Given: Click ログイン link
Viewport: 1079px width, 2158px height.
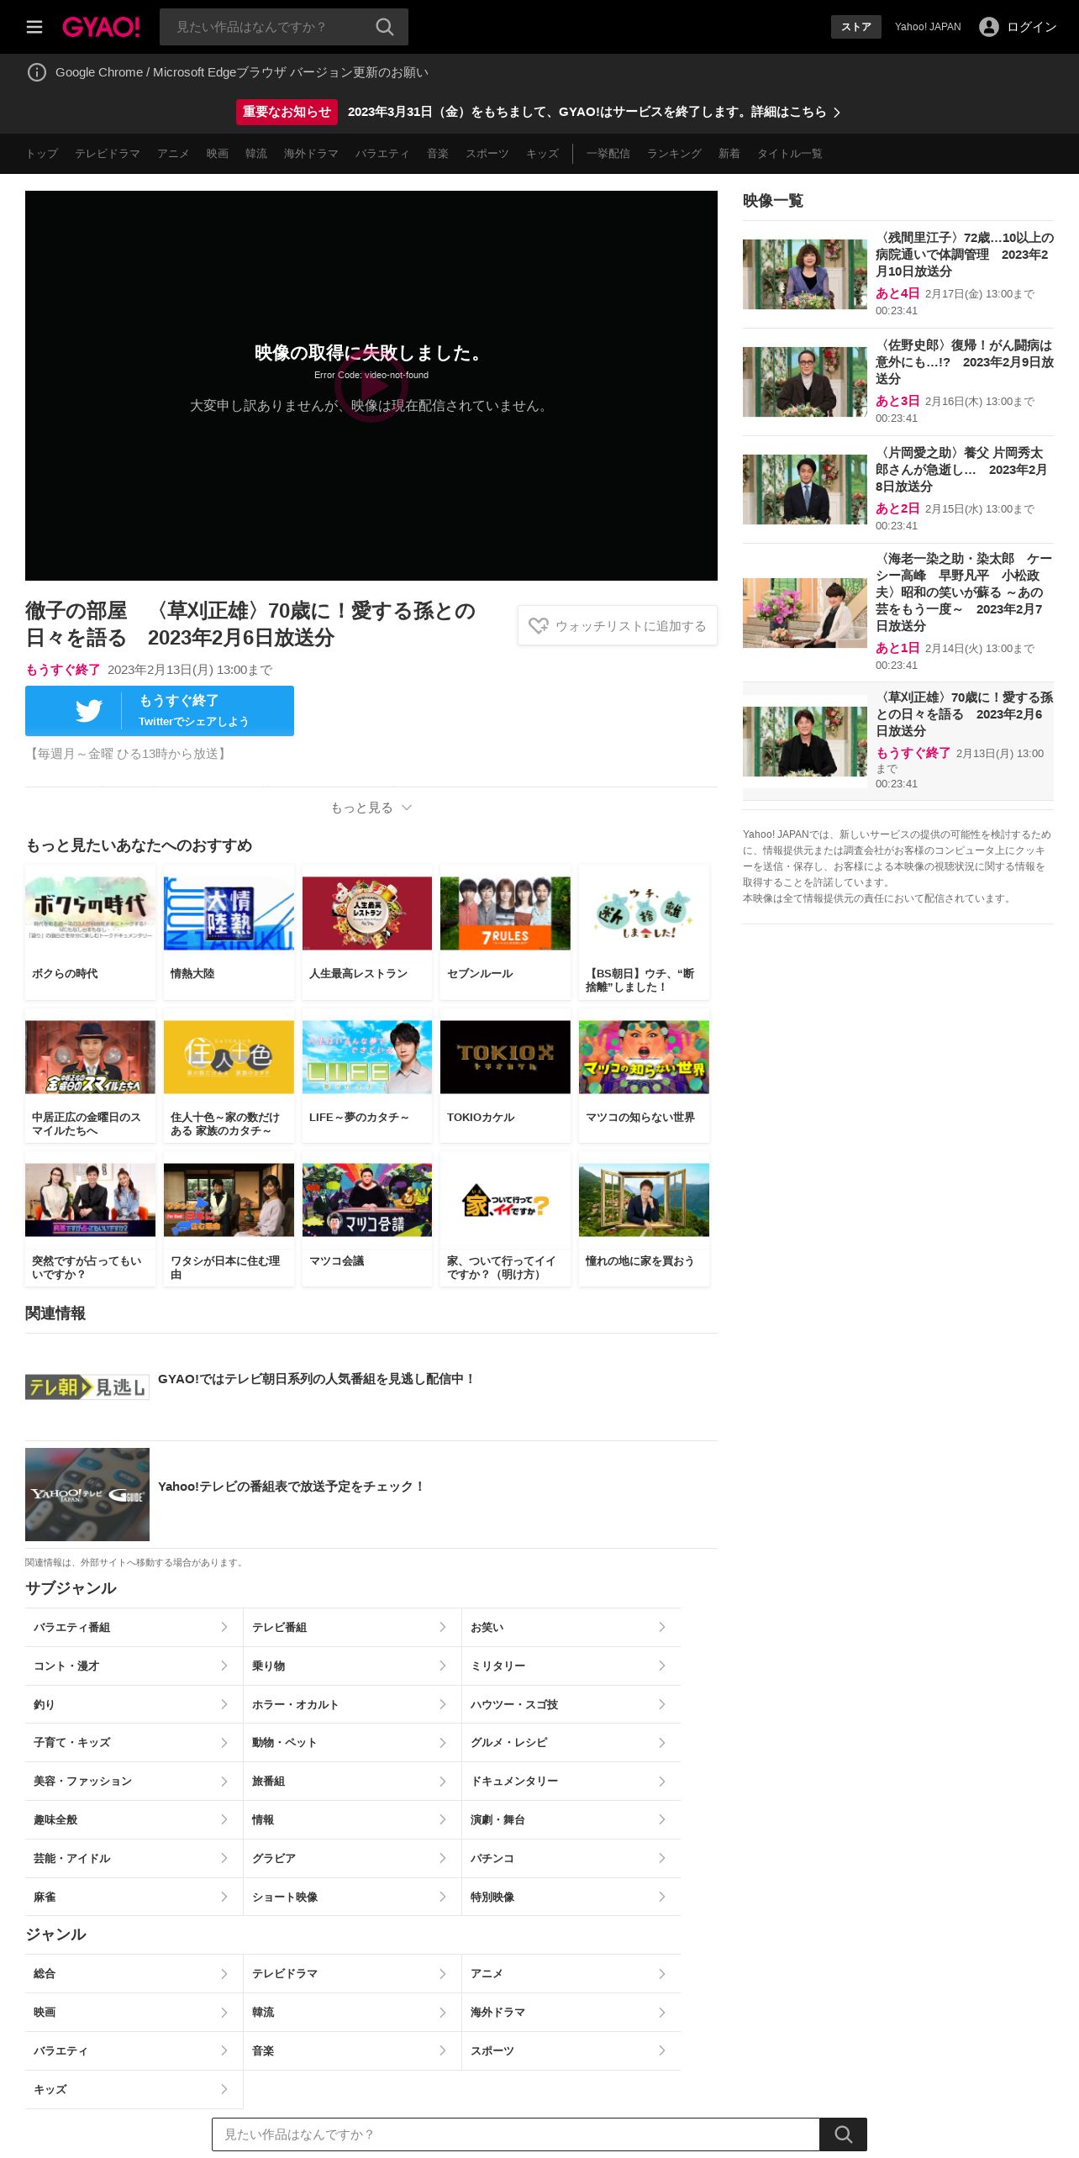Looking at the screenshot, I should tap(1031, 27).
